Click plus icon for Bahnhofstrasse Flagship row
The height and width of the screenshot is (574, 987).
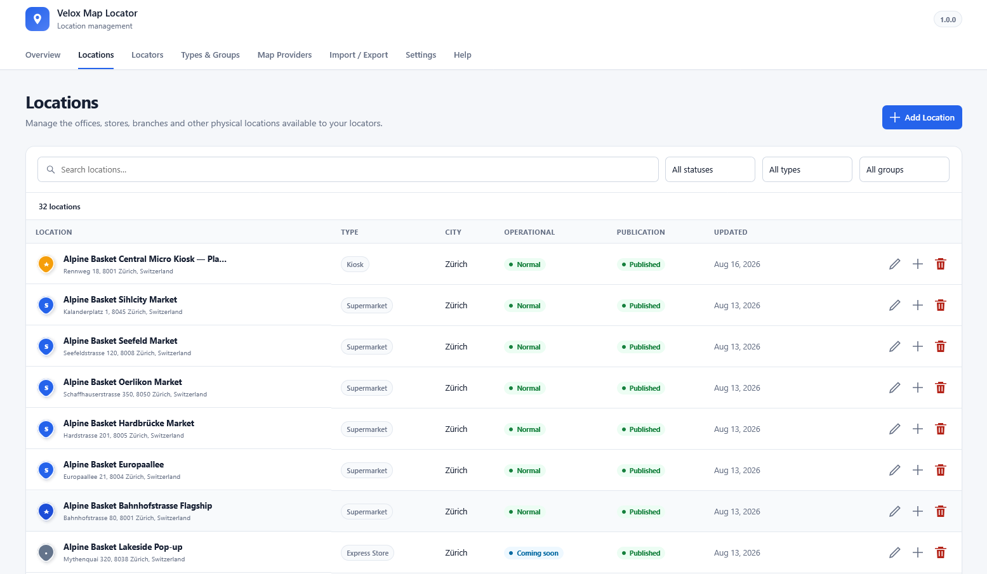coord(918,511)
